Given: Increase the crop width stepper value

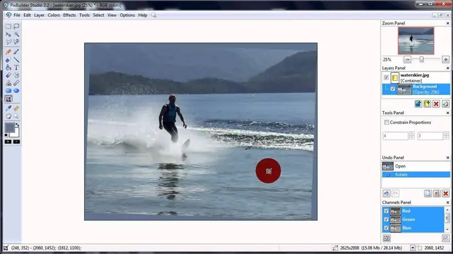Looking at the screenshot, I should 411,134.
